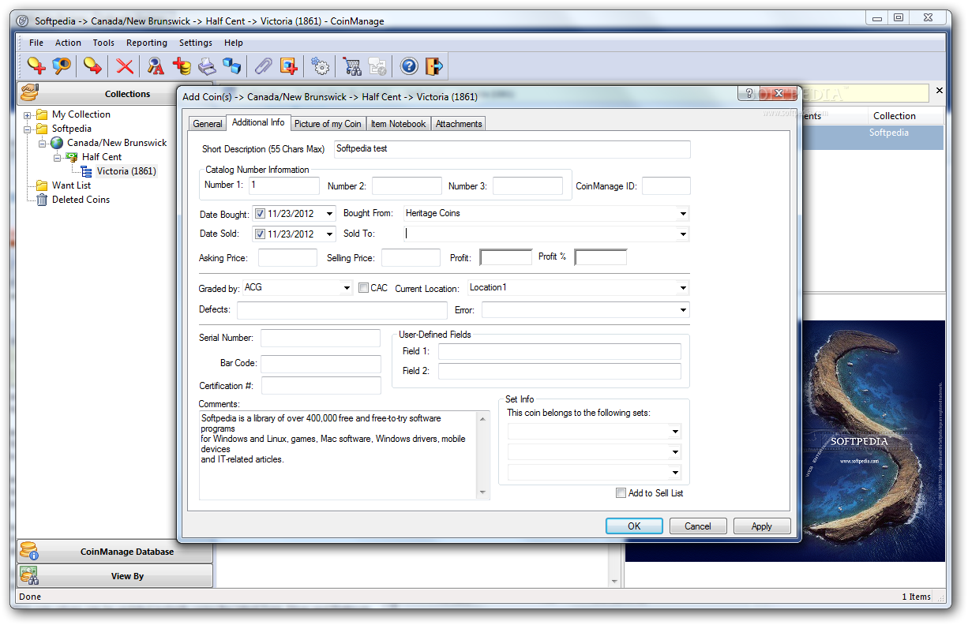Open the File menu

point(36,43)
